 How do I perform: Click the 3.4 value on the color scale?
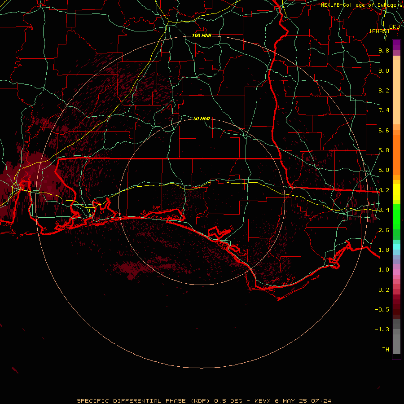tap(384, 210)
